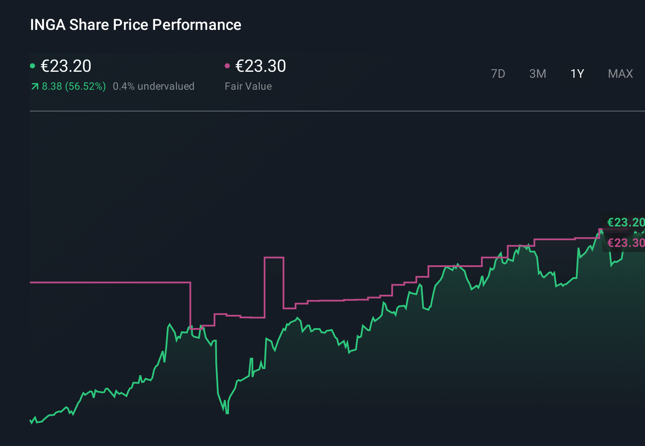Click the INGA Share Price Performance title

pos(135,25)
